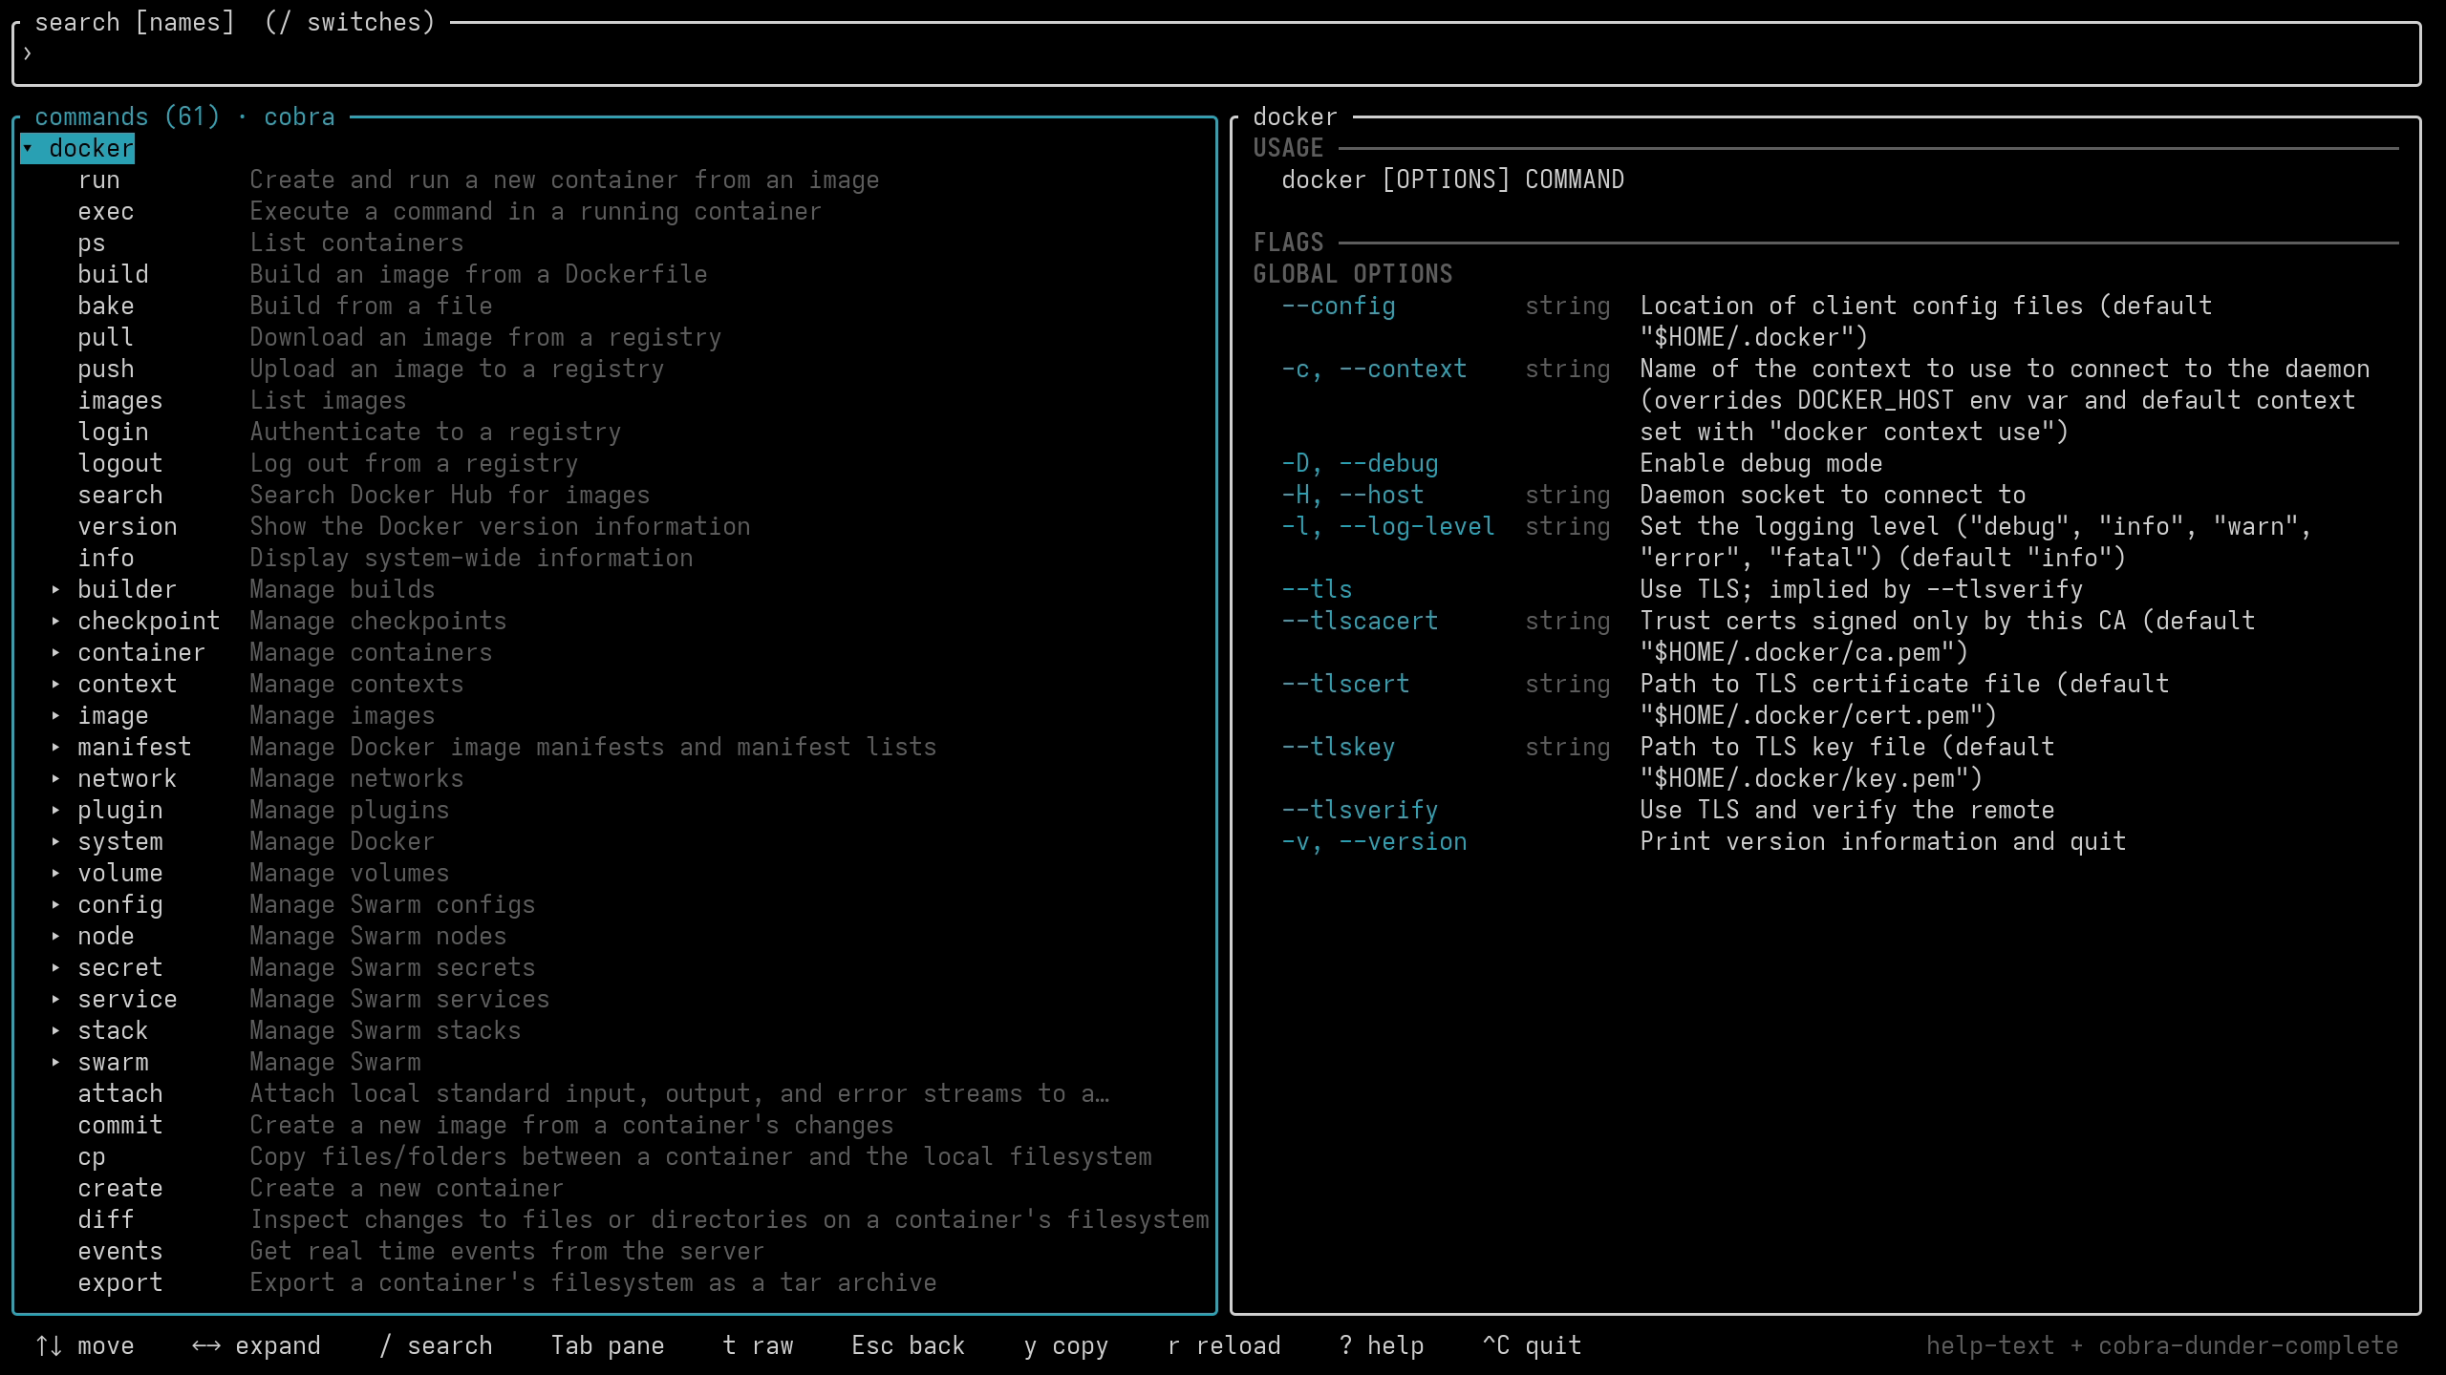The image size is (2446, 1375).
Task: Select the create command row
Action: (616, 1189)
